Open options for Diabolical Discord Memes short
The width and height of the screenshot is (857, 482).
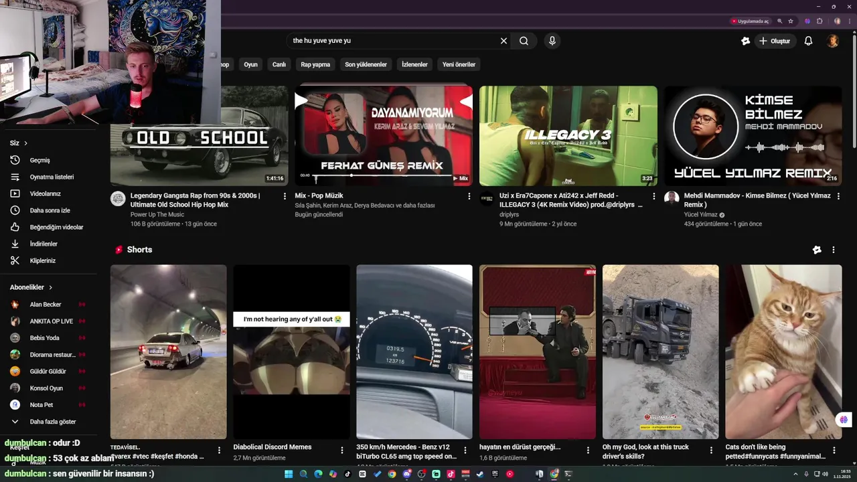pos(342,451)
